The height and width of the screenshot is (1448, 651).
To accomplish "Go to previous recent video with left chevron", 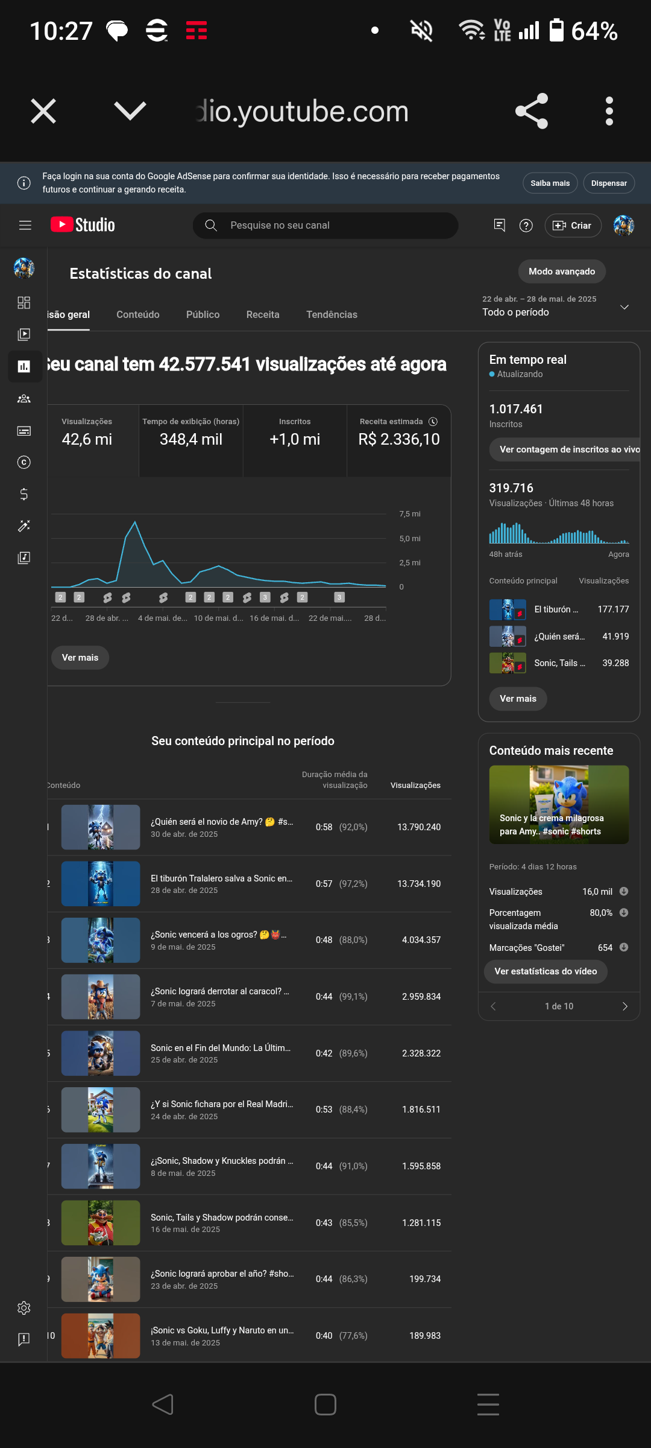I will pos(493,1006).
